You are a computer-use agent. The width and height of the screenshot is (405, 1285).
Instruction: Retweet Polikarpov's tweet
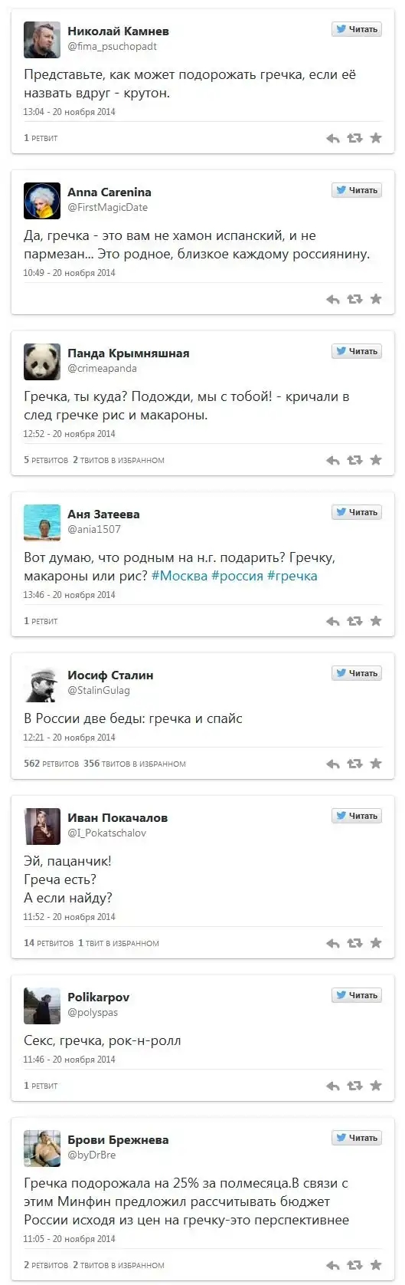(354, 1086)
